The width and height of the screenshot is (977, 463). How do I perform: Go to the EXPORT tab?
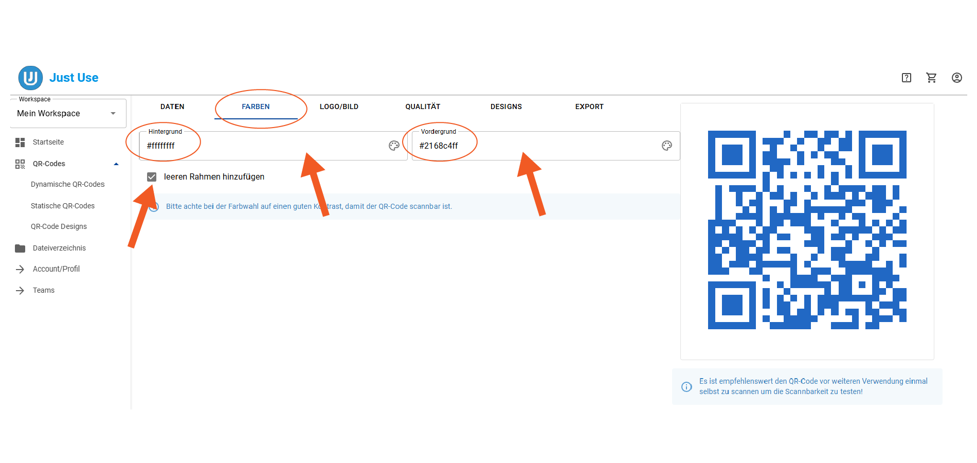click(x=589, y=106)
